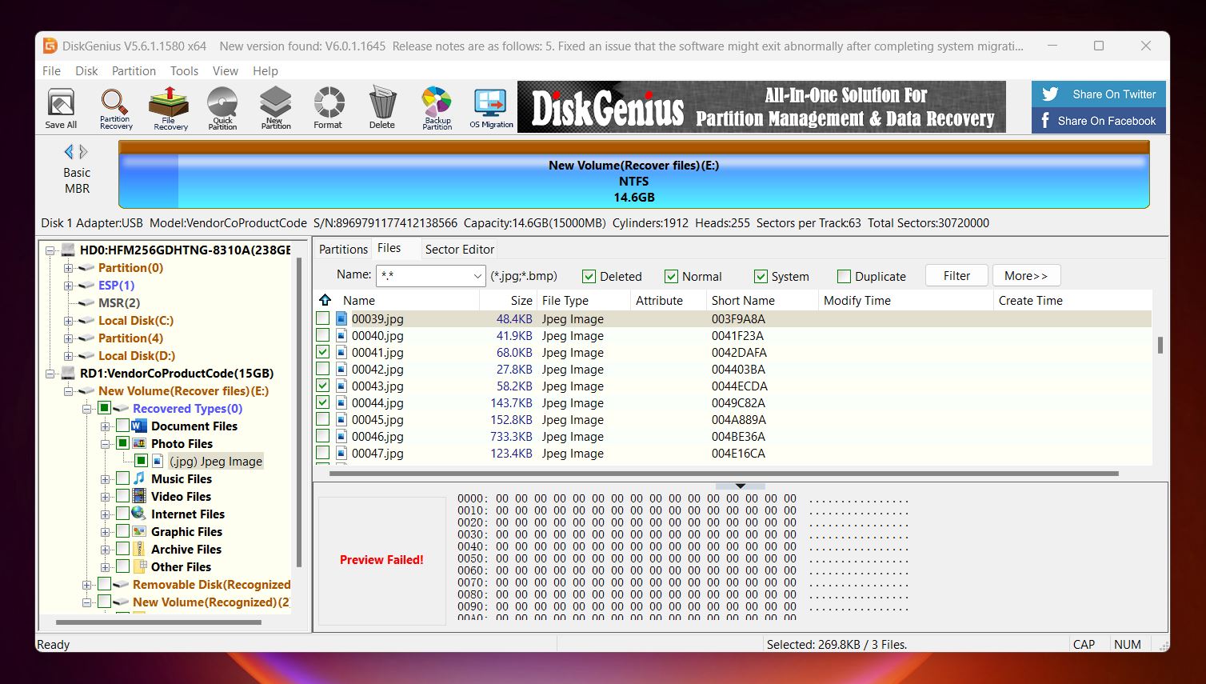
Task: Switch to the Partitions tab
Action: [343, 249]
